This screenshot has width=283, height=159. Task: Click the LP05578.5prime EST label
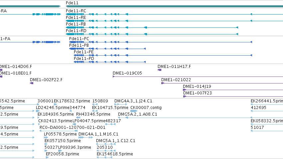(60, 134)
